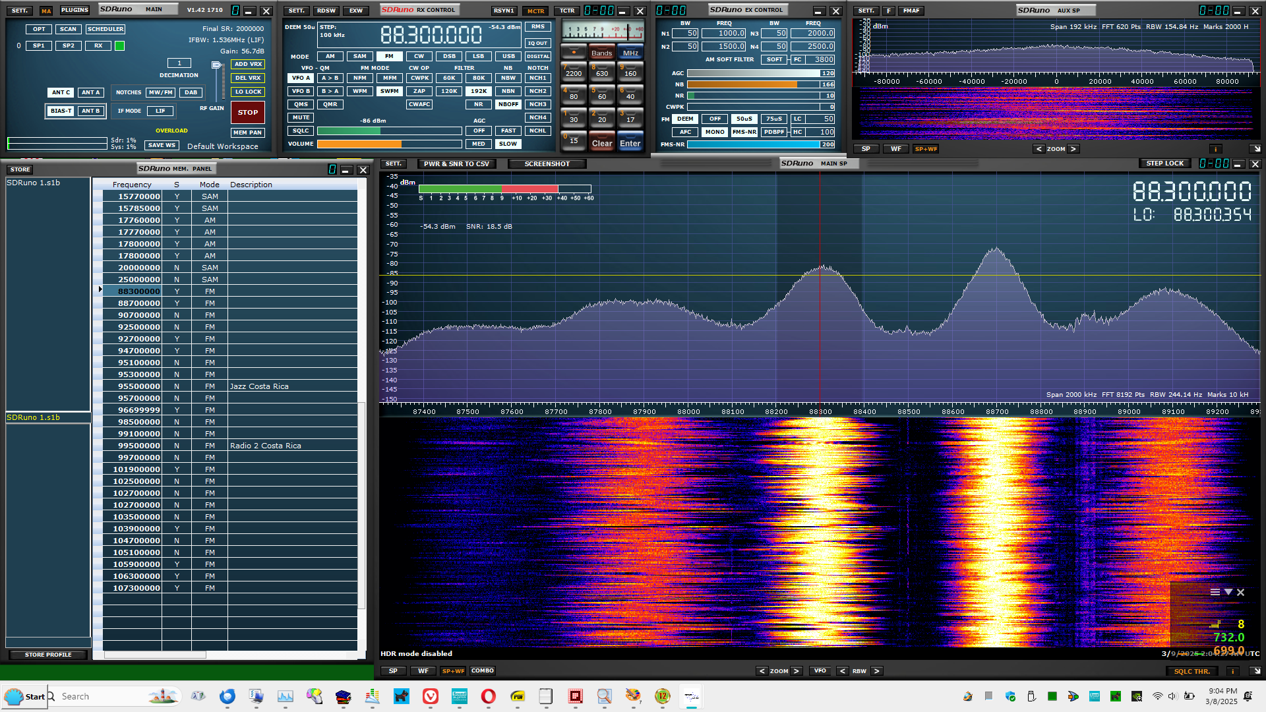Enable LO LOCK in Main panel
This screenshot has width=1266, height=712.
point(248,92)
